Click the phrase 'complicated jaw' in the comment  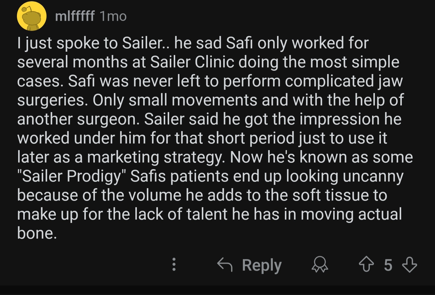pyautogui.click(x=344, y=81)
